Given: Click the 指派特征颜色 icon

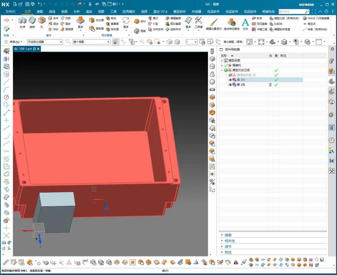Looking at the screenshot, I should [232, 23].
